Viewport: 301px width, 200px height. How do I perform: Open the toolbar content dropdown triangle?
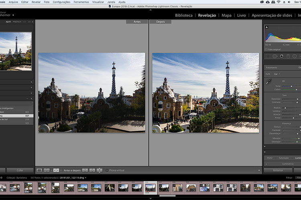click(259, 170)
